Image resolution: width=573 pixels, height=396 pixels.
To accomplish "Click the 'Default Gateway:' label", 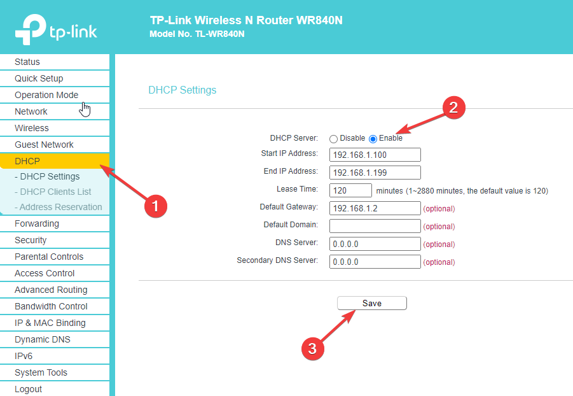I will pos(289,207).
